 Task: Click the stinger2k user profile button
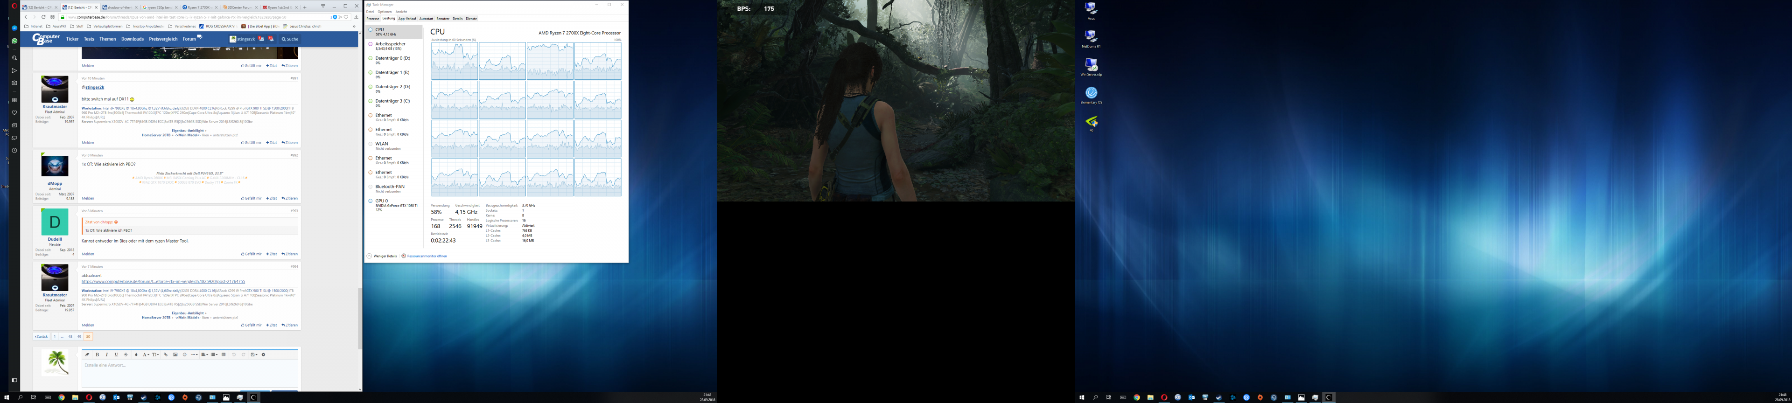point(242,39)
